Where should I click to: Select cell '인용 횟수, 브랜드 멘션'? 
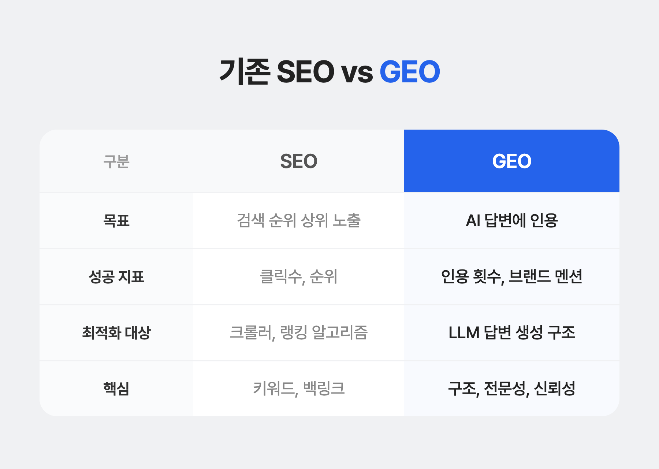[511, 277]
